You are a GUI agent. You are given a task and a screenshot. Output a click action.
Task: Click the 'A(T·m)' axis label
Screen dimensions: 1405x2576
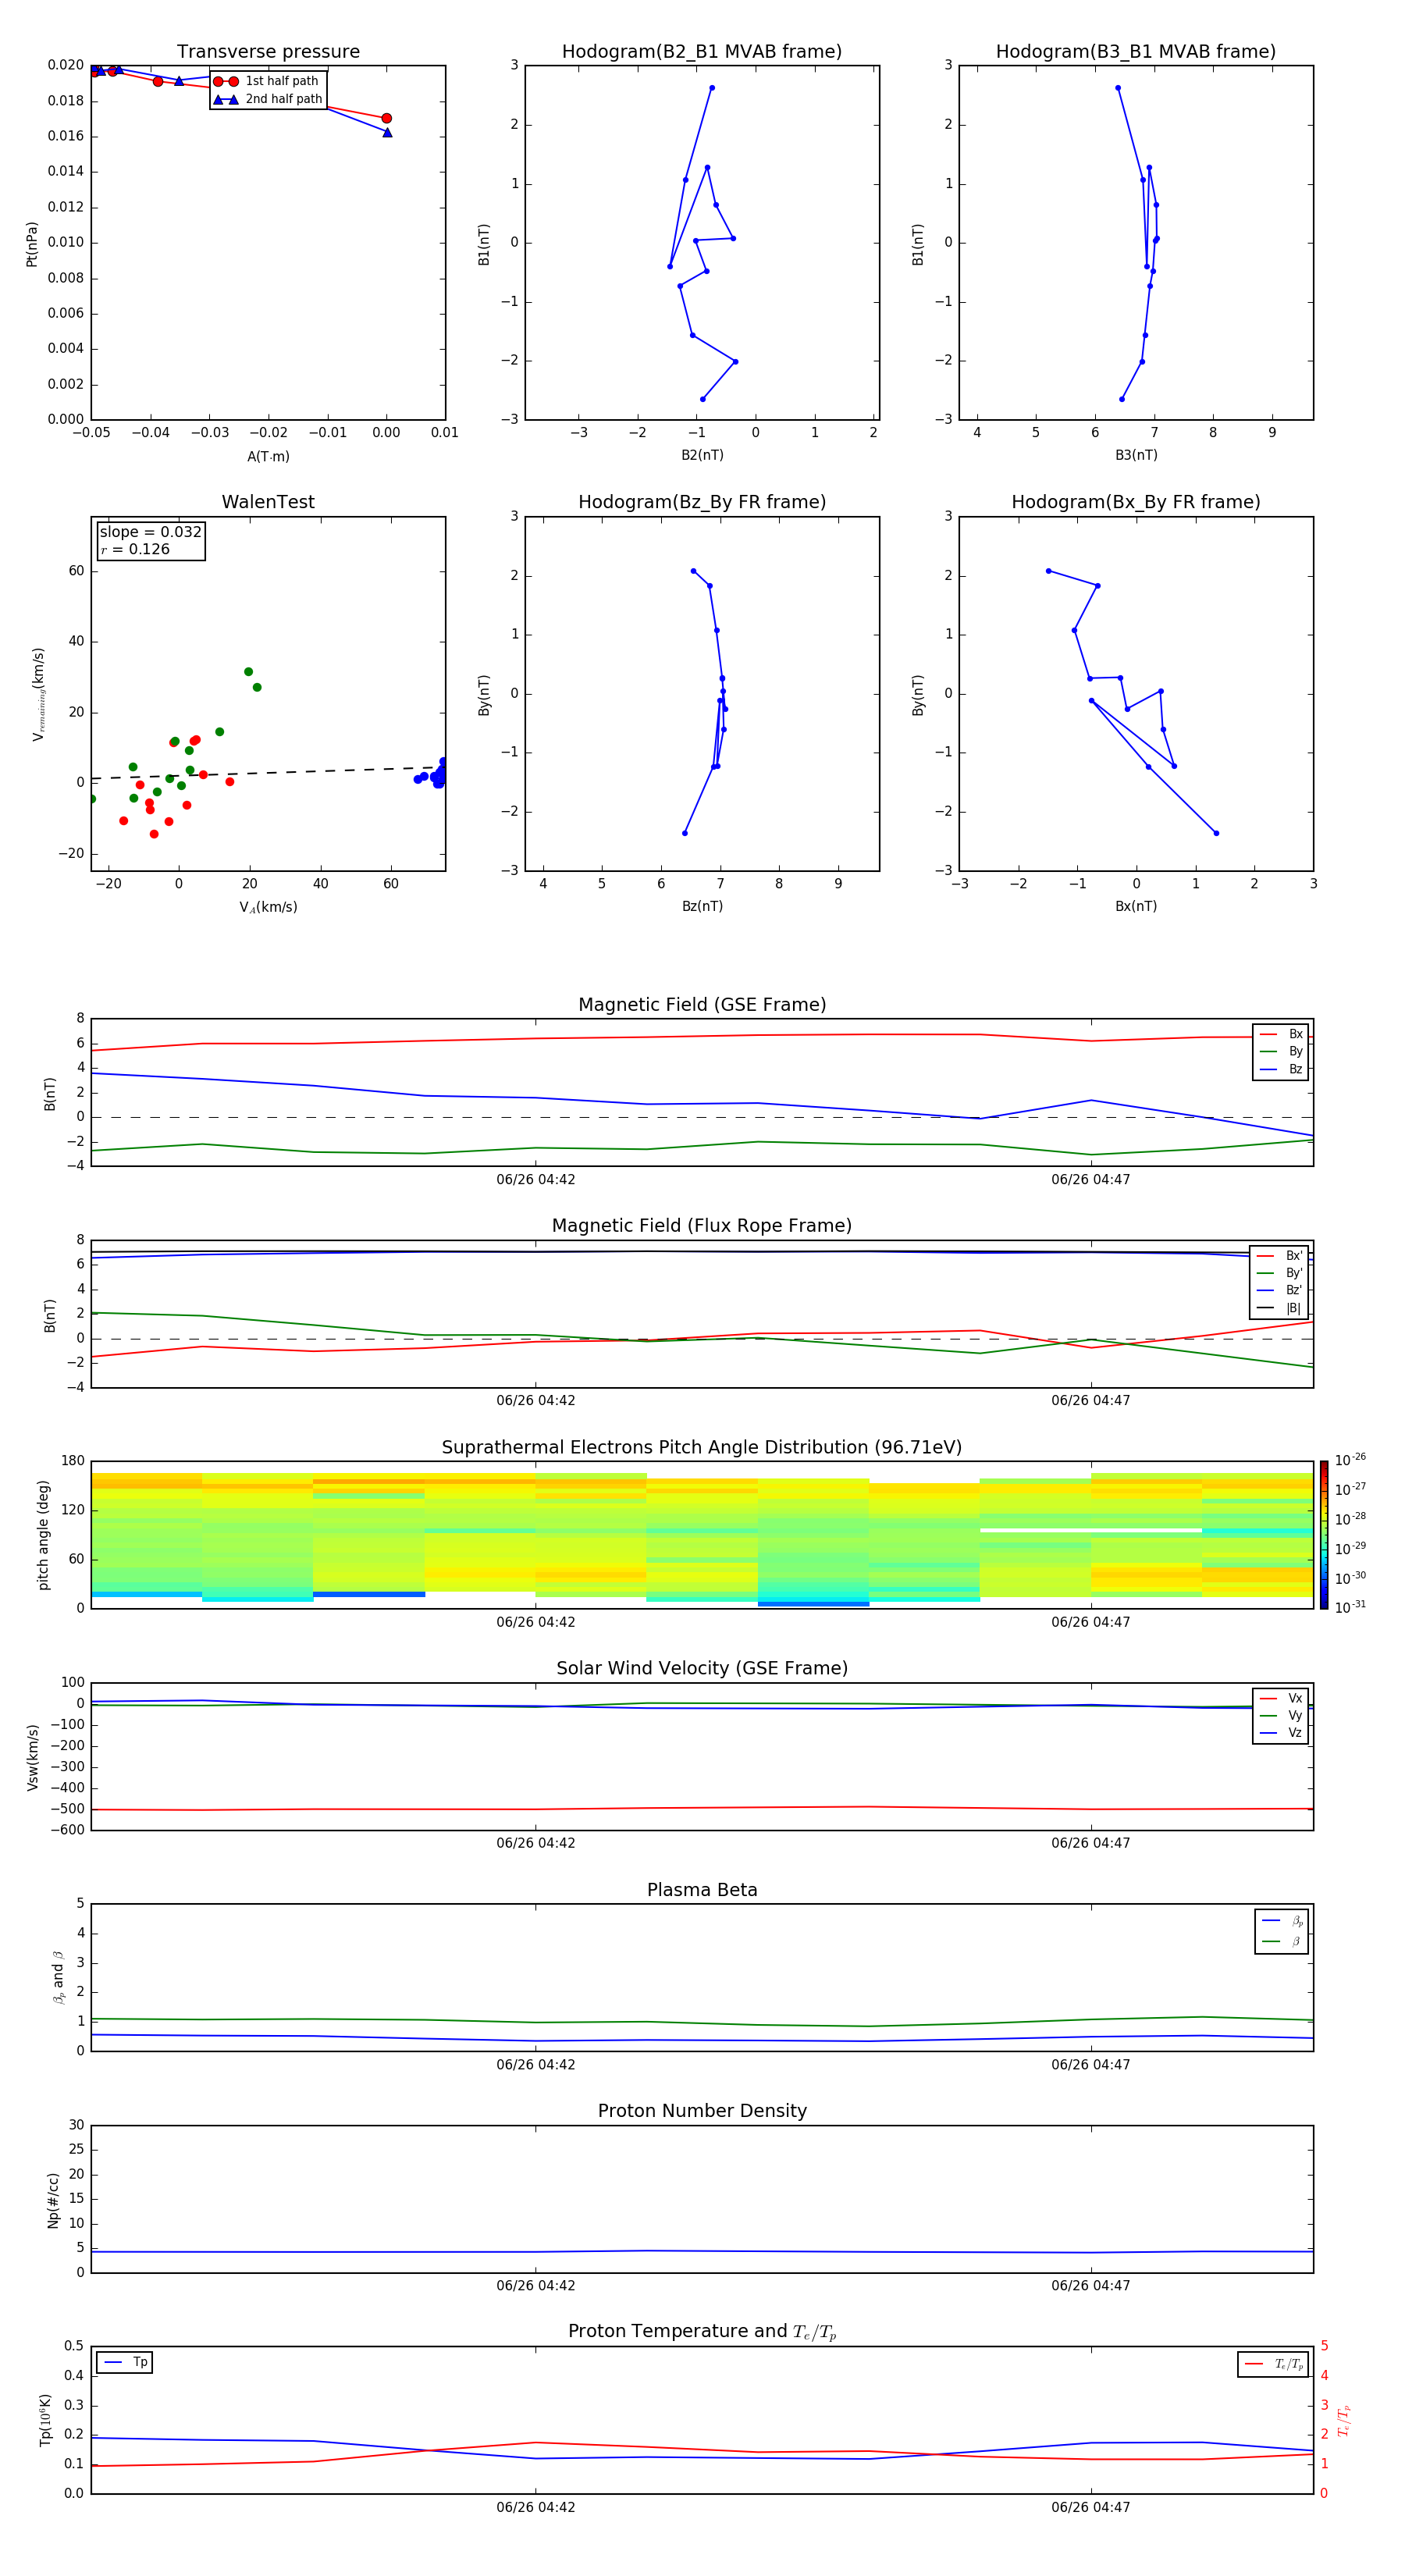pos(268,457)
